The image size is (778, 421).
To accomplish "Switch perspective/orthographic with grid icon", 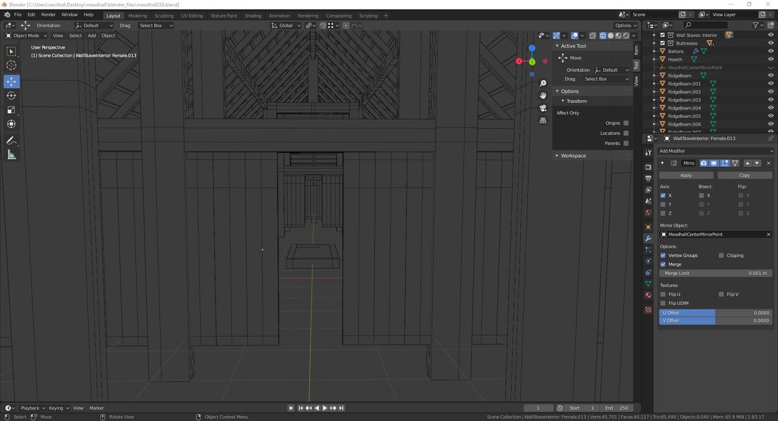I will click(543, 120).
